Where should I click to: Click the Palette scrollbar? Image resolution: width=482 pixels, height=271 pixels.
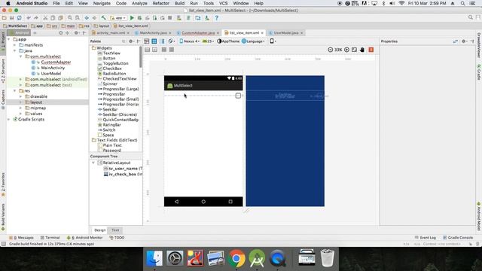(141, 57)
